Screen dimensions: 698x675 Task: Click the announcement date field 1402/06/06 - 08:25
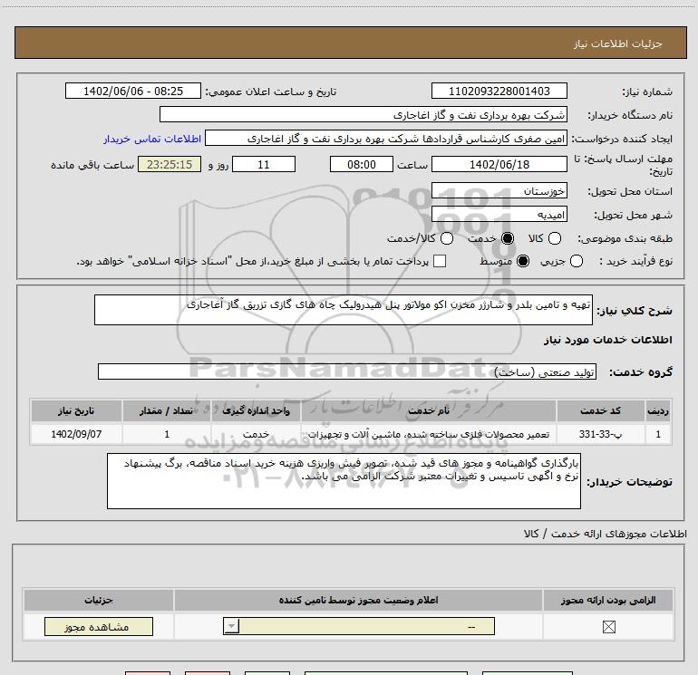(x=133, y=91)
